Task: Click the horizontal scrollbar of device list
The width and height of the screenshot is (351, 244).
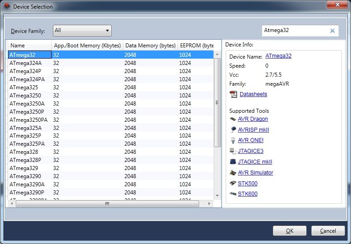Action: 107,203
